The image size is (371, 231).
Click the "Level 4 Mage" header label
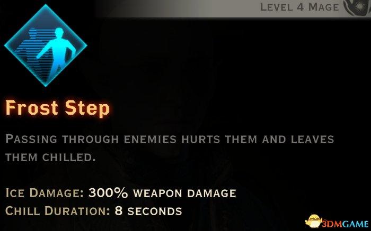(x=299, y=7)
